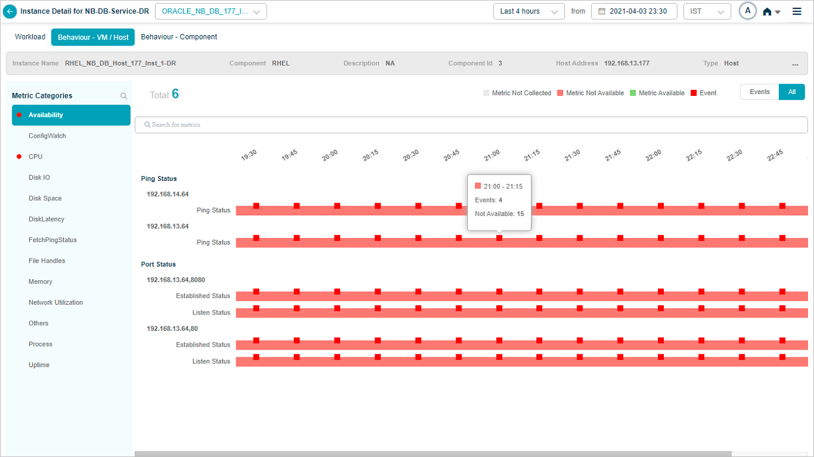Select the CPU metric category
814x457 pixels.
[35, 157]
